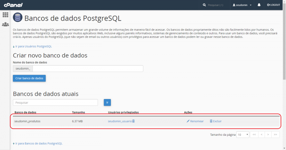Click the Ir search button
Viewport: 286px width, 150px height.
point(107,102)
